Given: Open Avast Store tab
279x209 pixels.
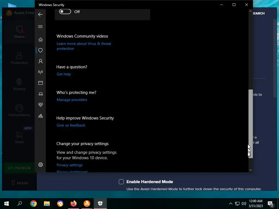Looking at the screenshot, I should pos(19,138).
